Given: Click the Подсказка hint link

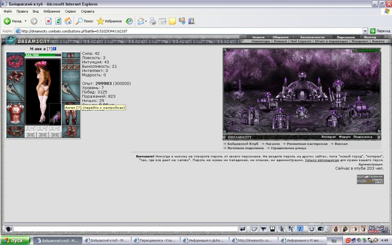Looking at the screenshot, I should [363, 137].
